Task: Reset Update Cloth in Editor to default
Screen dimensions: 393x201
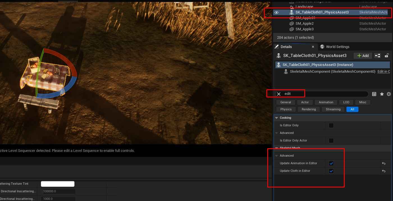Action: click(x=384, y=171)
